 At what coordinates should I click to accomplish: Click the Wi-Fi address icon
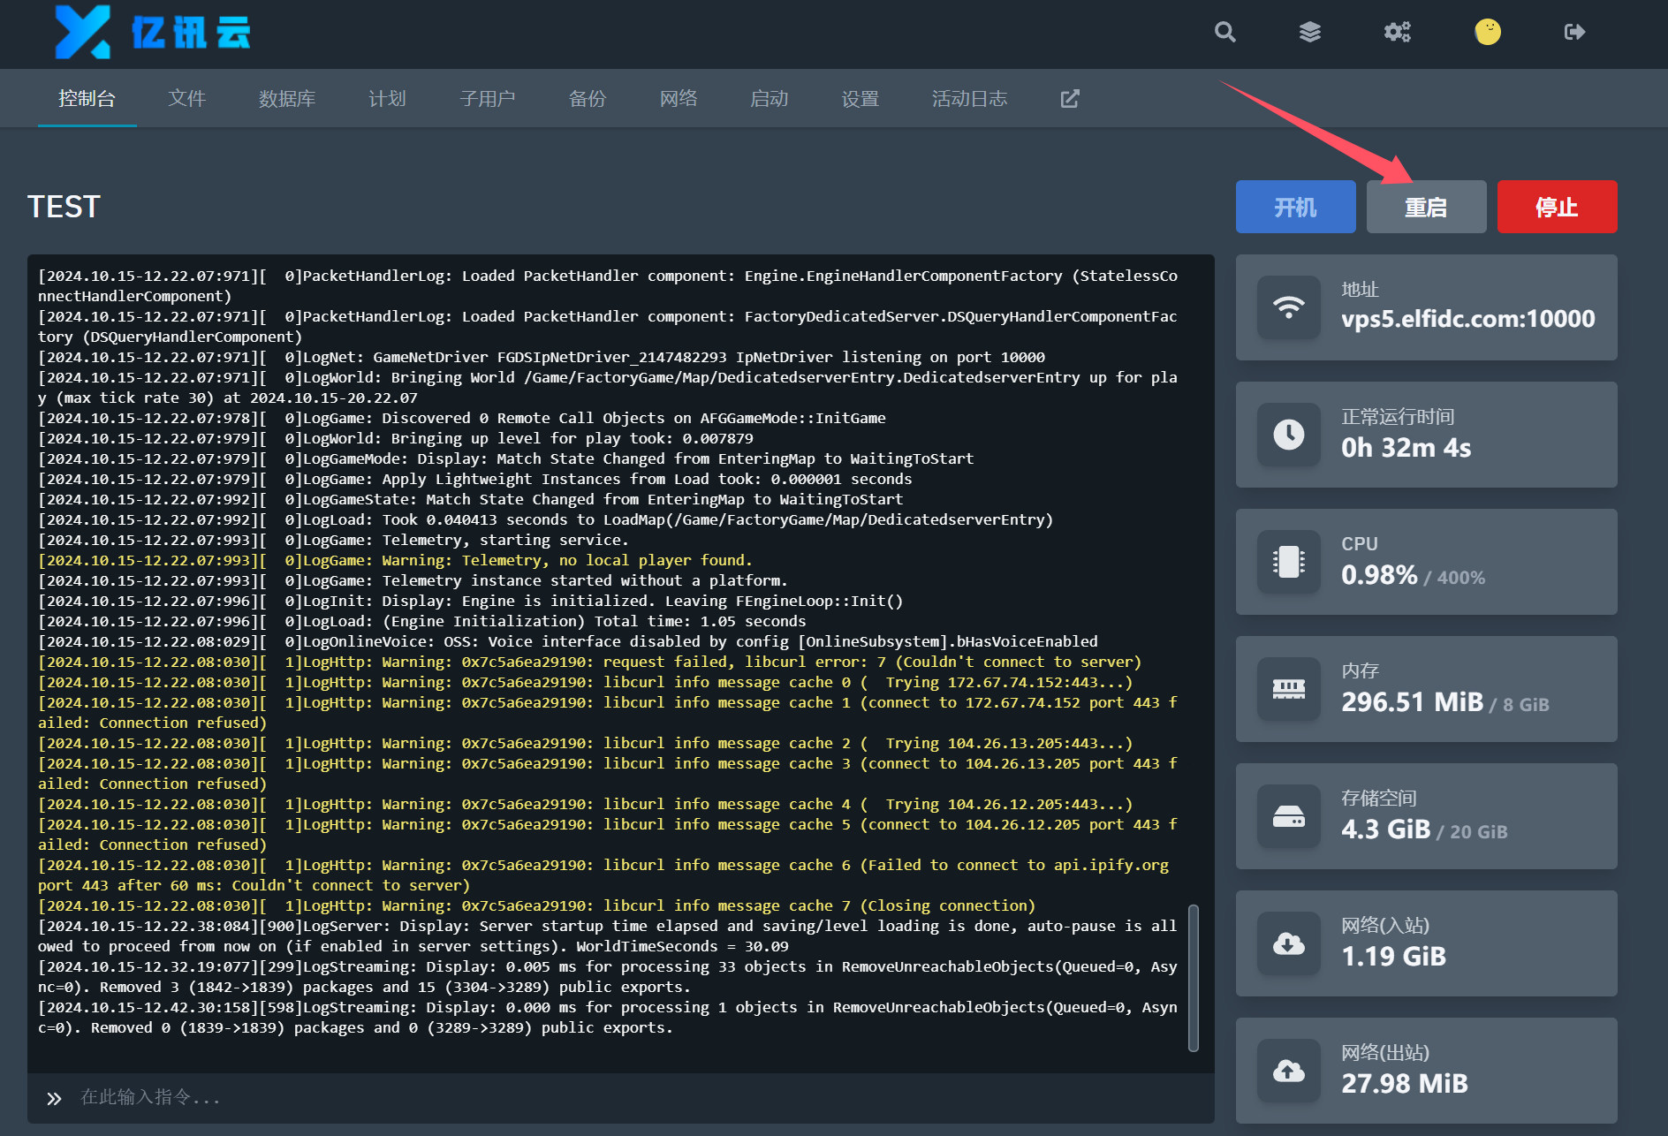(1289, 307)
